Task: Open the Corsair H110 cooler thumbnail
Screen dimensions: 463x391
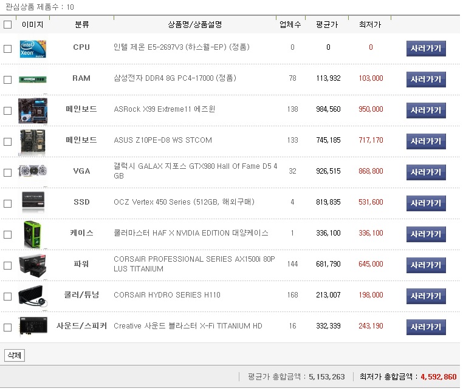Action: coord(33,296)
